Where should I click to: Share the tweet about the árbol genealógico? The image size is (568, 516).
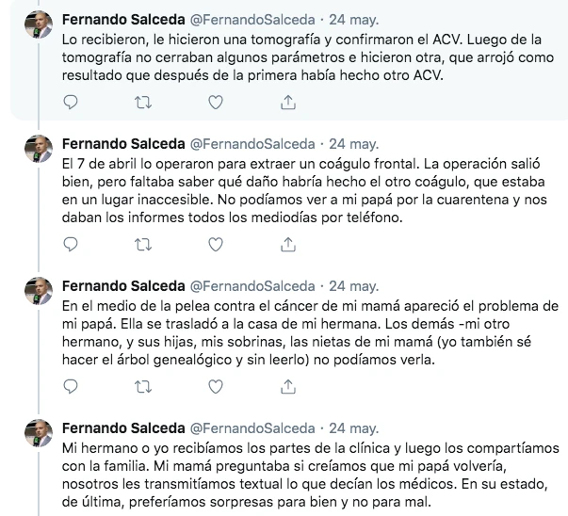(286, 387)
